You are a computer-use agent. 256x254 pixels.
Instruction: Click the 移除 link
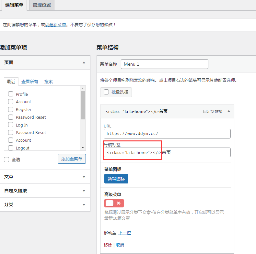pyautogui.click(x=108, y=245)
